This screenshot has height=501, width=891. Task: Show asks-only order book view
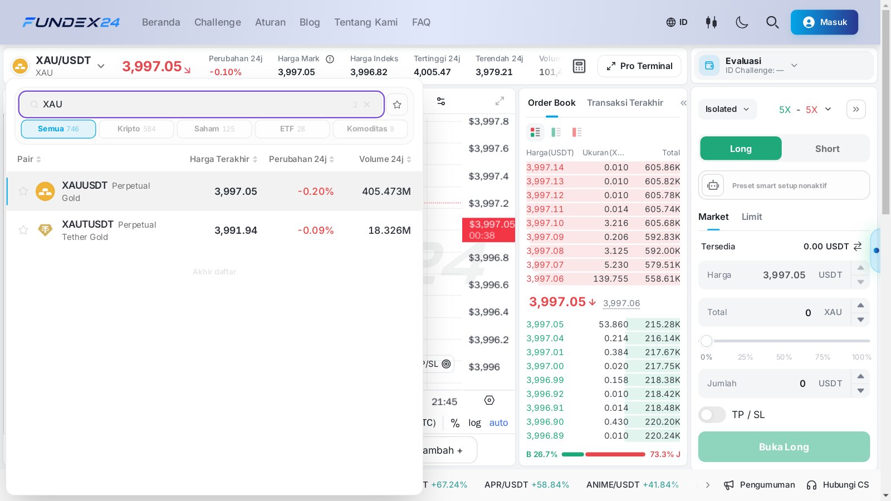[577, 132]
